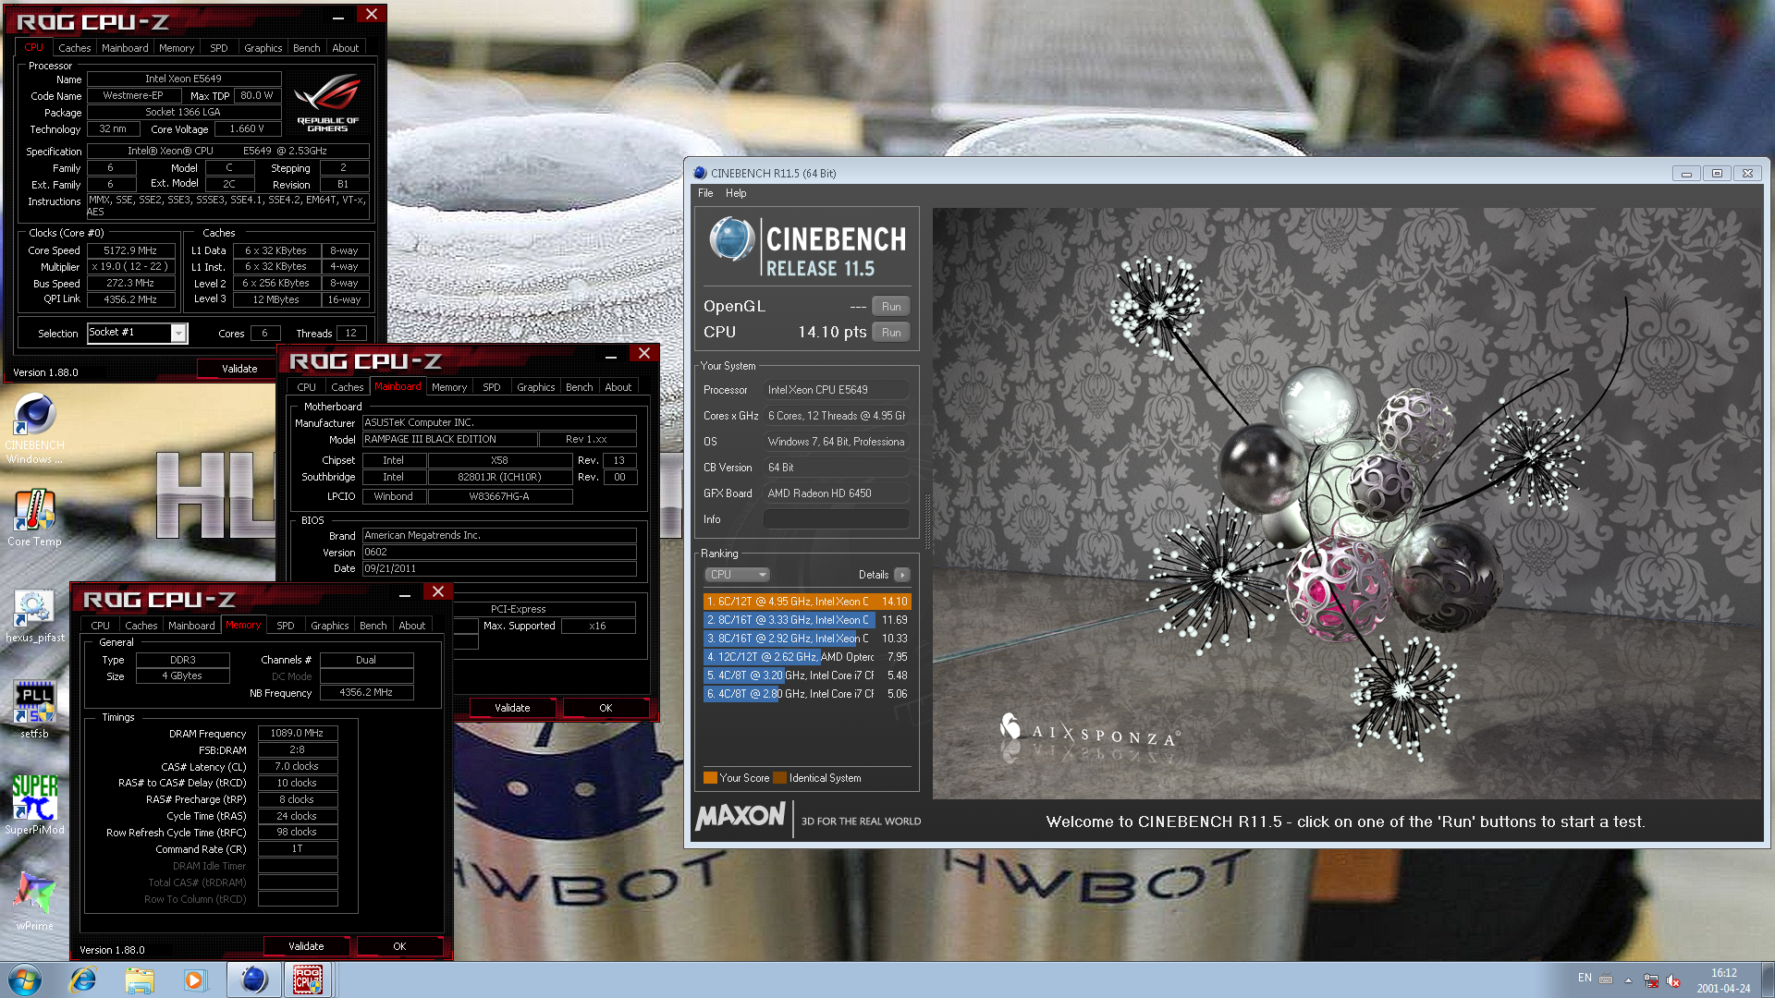Image resolution: width=1775 pixels, height=998 pixels.
Task: Select ranking entry 6C/12T @ 4.95 GHz
Action: 807,602
